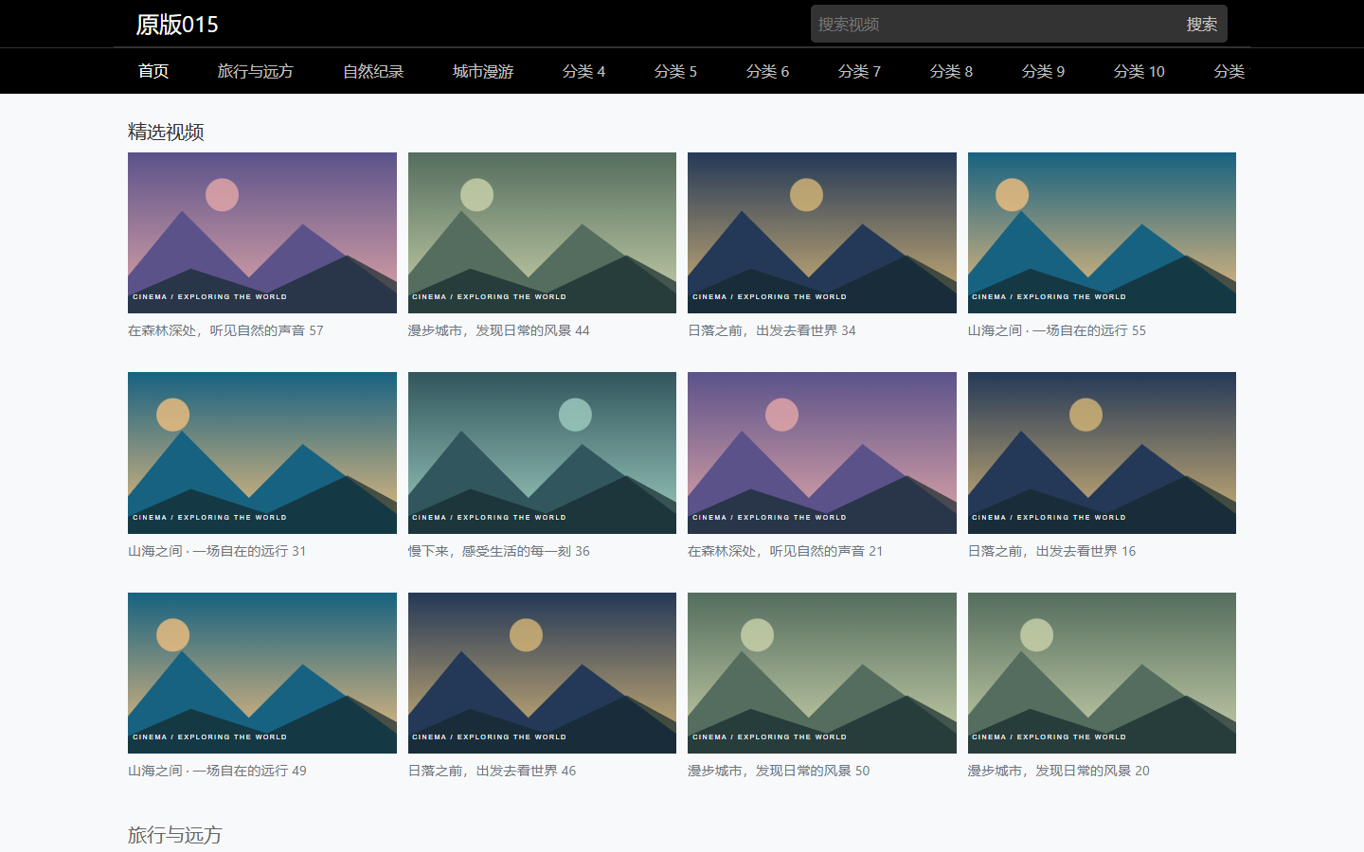Go to 分类 8 in navigation
The image size is (1364, 852).
951,71
